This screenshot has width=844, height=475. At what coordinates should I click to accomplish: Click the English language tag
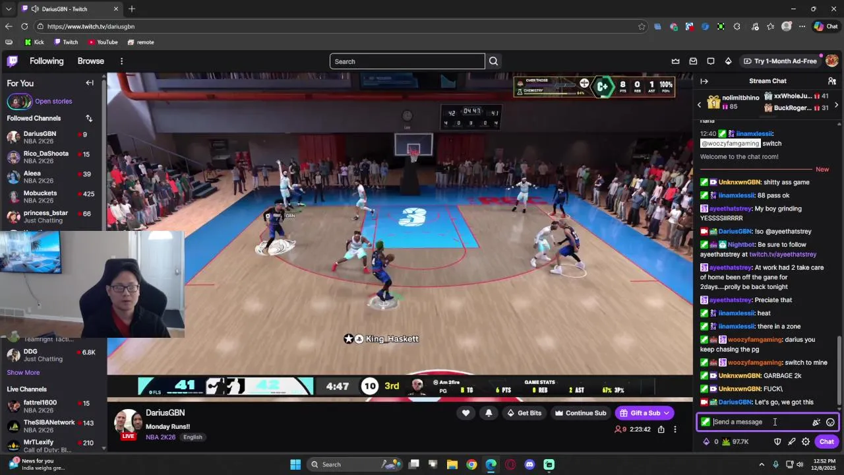pyautogui.click(x=193, y=437)
